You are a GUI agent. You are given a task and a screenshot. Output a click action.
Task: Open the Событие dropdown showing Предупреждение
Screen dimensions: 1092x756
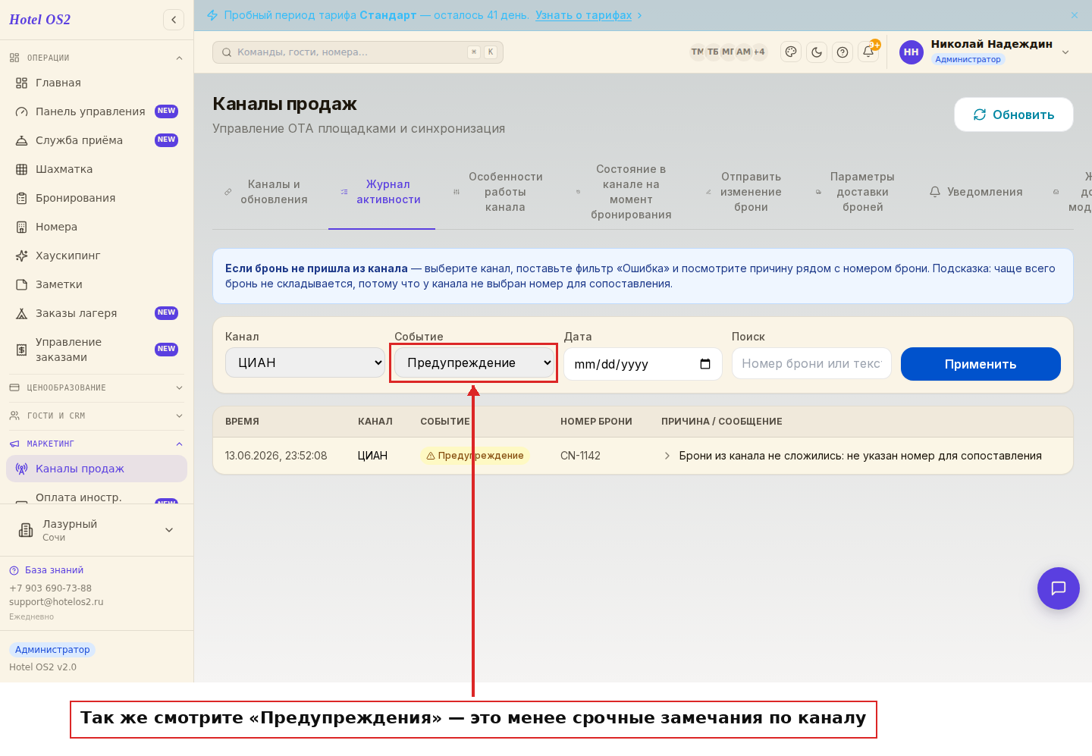[475, 362]
